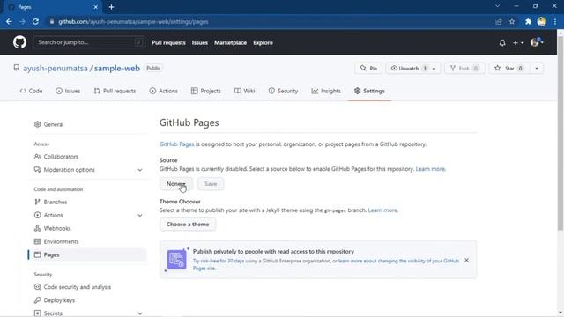Screen dimensions: 564x317
Task: Bookmark page with the star icon
Action: tap(512, 21)
